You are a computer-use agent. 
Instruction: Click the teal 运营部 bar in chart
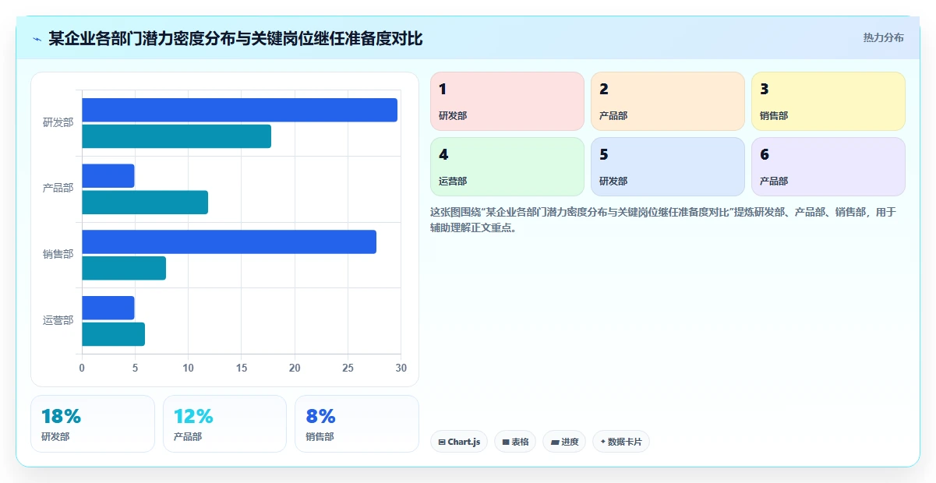point(113,334)
